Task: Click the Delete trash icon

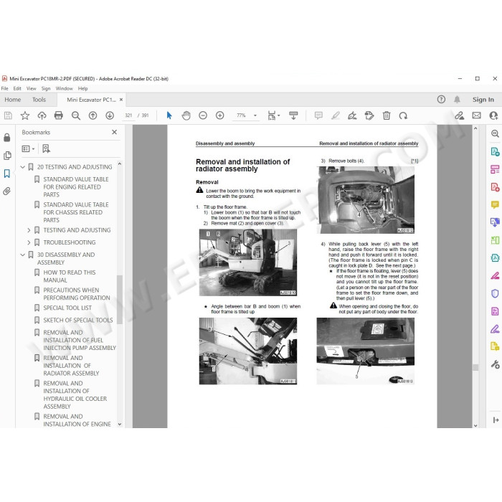Action: [387, 115]
